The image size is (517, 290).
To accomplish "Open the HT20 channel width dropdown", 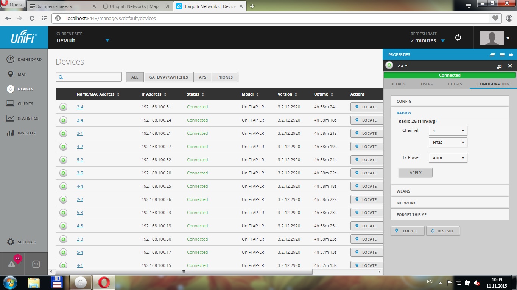I will click(448, 143).
